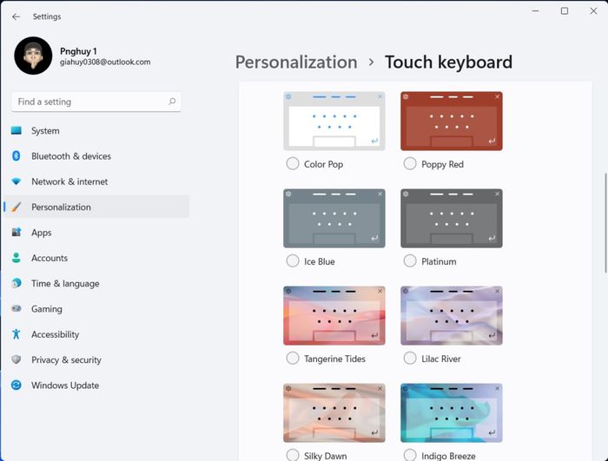This screenshot has height=461, width=608.
Task: Click the back arrow in Settings
Action: coord(16,16)
